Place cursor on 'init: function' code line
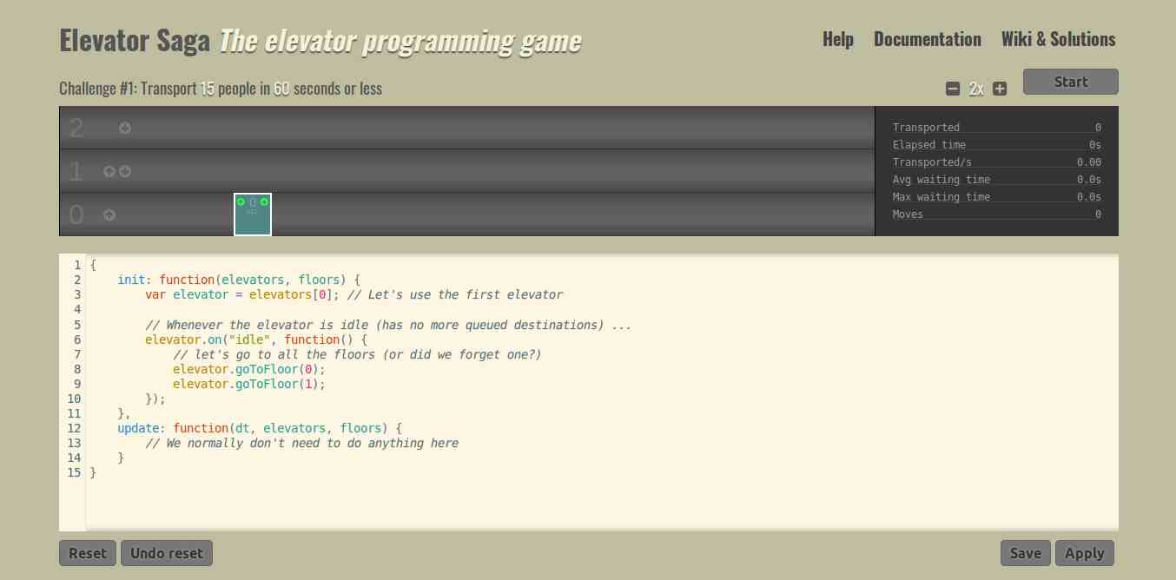The height and width of the screenshot is (580, 1176). (x=239, y=280)
